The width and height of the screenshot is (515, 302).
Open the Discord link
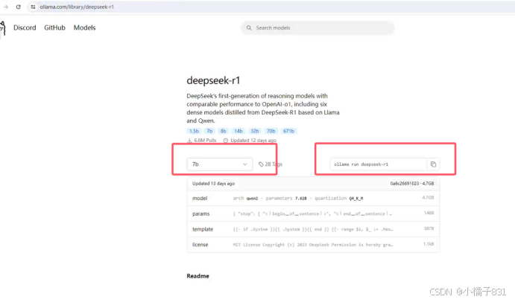point(25,28)
